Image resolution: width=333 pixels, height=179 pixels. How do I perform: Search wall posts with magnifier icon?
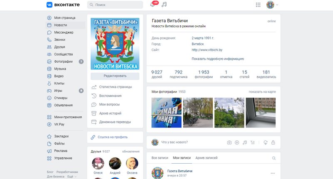[x=274, y=158]
